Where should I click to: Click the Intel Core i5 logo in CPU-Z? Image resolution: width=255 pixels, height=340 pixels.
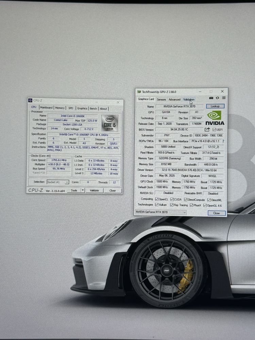[x=110, y=123]
